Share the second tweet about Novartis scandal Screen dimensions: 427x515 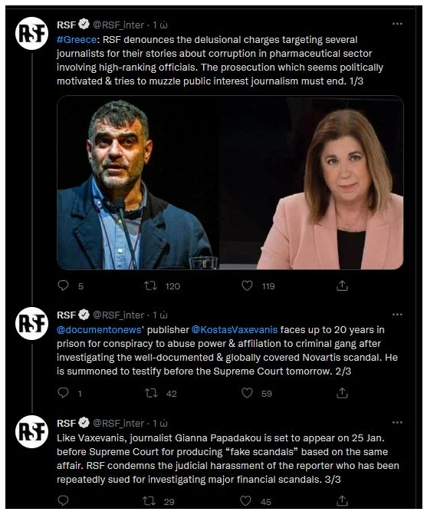click(342, 393)
